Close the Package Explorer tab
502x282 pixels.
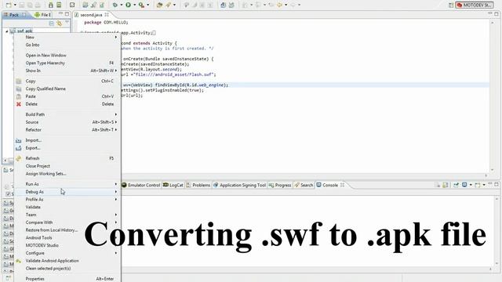(24, 15)
